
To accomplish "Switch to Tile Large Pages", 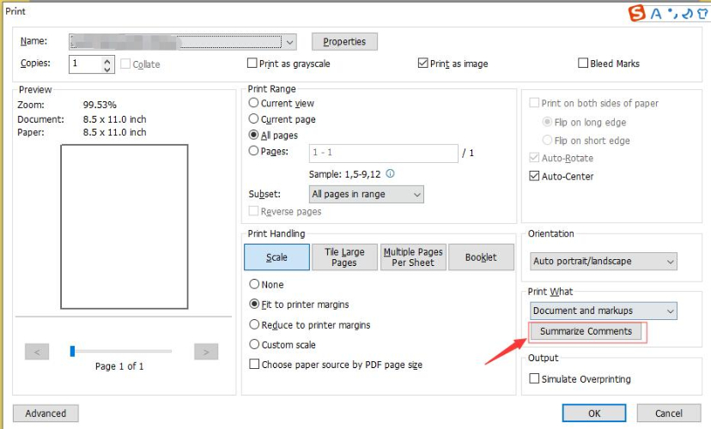I will [344, 257].
